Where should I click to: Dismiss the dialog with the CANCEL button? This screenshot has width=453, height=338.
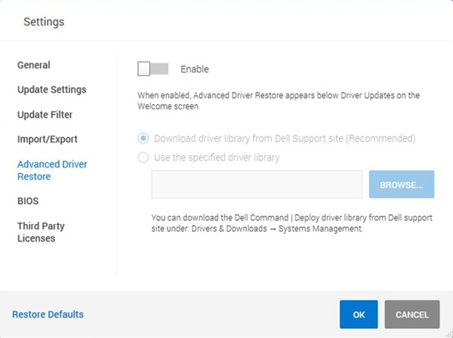pos(412,315)
